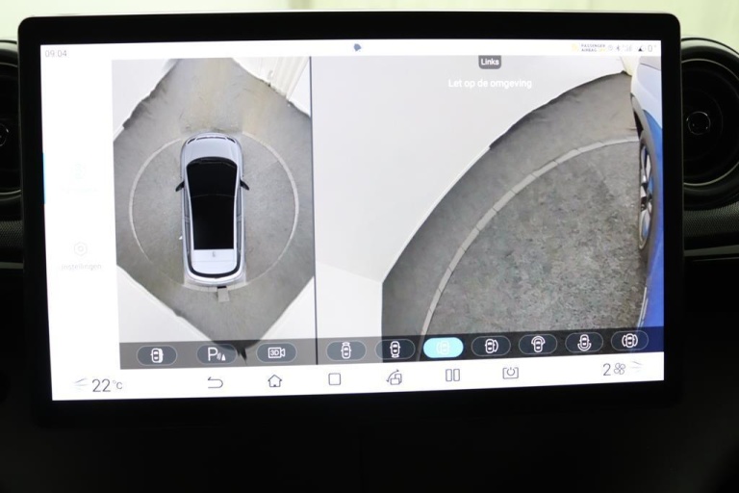Open recent apps square icon
739x493 pixels.
pos(335,378)
